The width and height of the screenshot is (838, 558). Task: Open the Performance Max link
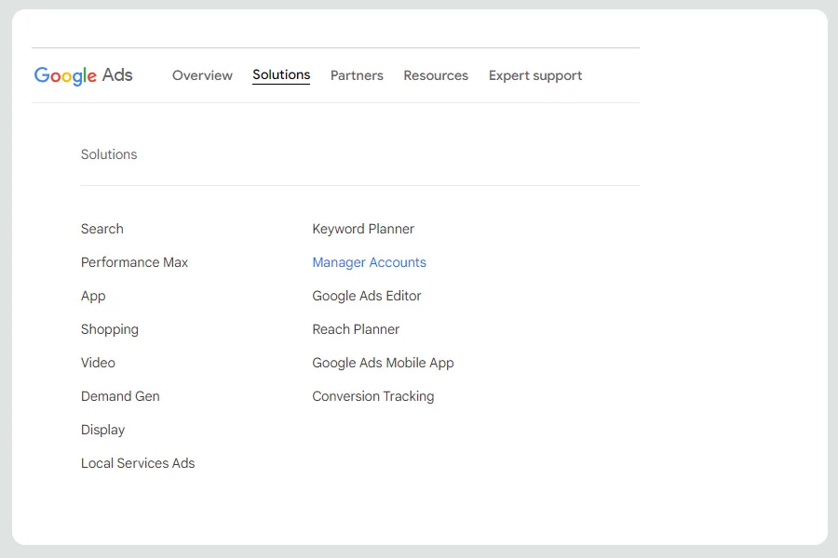135,262
